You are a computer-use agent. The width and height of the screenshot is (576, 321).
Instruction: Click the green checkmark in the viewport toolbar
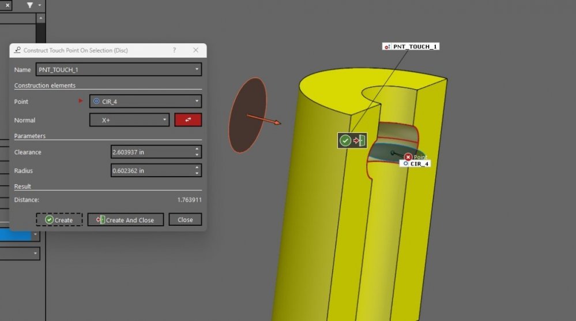pyautogui.click(x=345, y=140)
